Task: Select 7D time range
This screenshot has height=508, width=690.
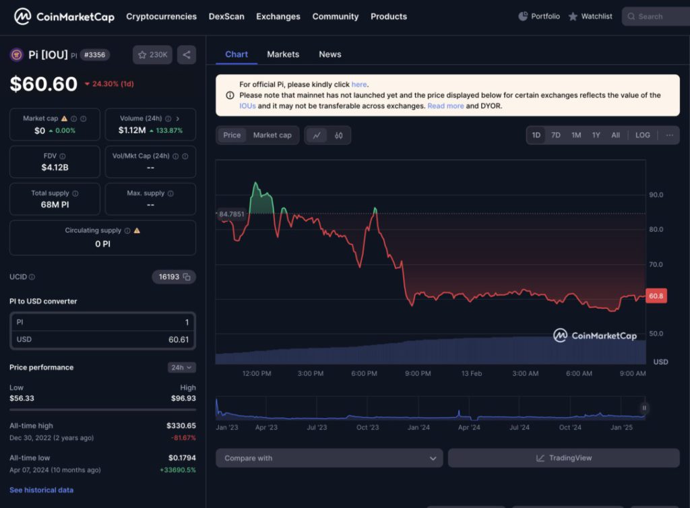Action: click(x=556, y=135)
